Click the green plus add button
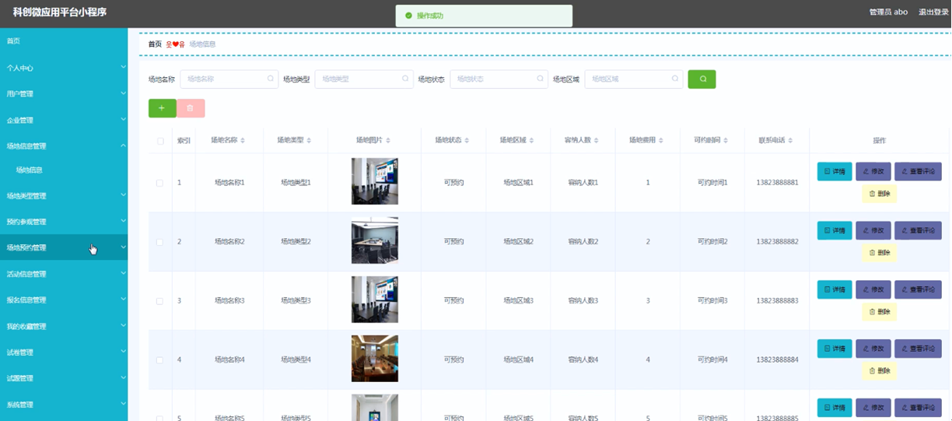 [162, 108]
